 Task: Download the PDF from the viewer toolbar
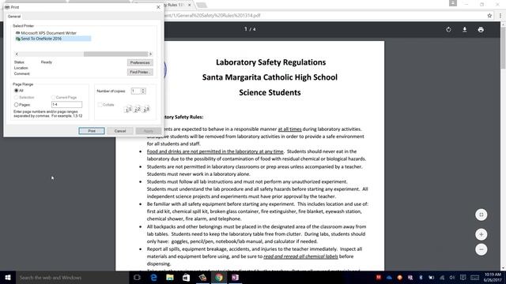[465, 30]
